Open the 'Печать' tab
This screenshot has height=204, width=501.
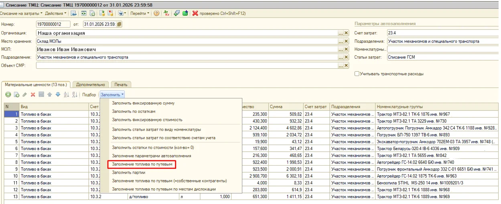(x=121, y=84)
